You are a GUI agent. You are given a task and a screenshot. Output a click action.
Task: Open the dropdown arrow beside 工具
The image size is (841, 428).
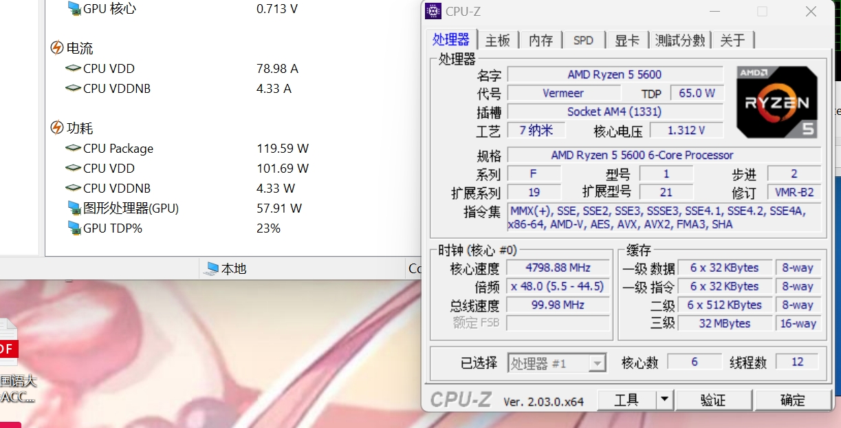tap(664, 400)
